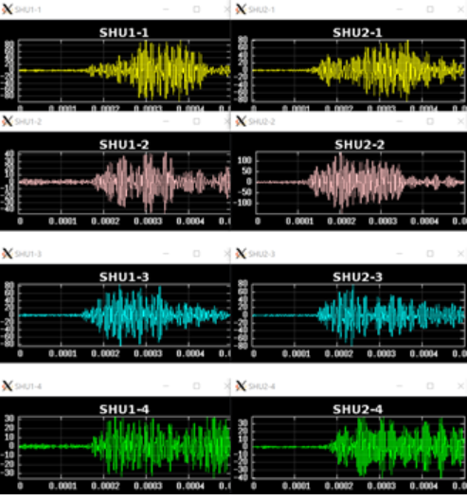Select the SHU2-1 title bar label
This screenshot has height=501, width=467.
(261, 9)
